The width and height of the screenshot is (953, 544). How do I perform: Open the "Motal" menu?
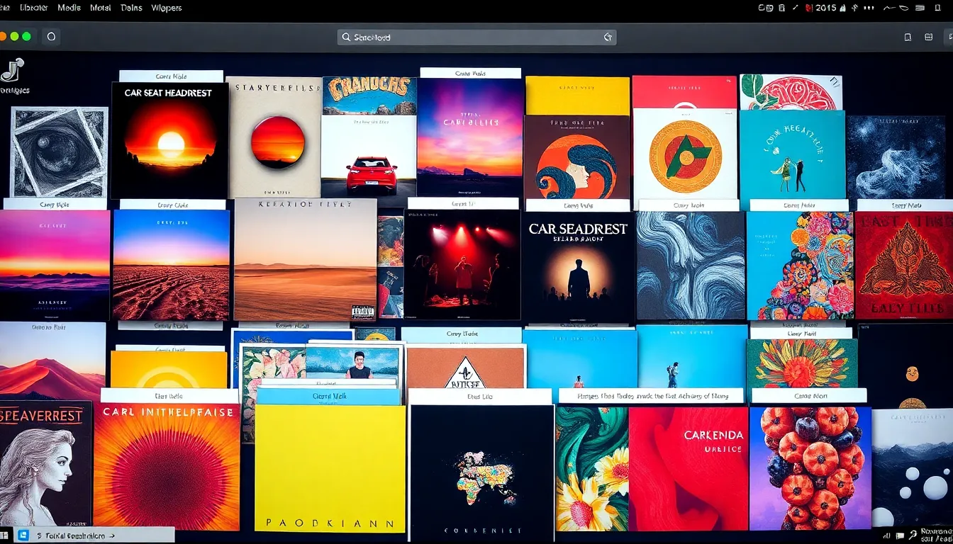point(101,8)
